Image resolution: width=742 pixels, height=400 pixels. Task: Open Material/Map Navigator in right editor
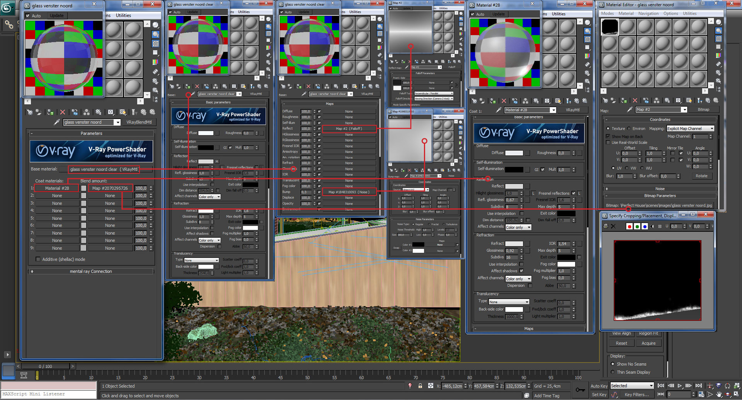point(718,89)
